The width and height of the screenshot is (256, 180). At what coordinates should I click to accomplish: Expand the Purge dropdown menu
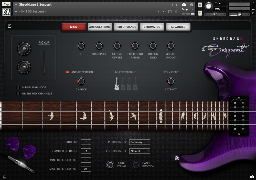click(x=193, y=9)
